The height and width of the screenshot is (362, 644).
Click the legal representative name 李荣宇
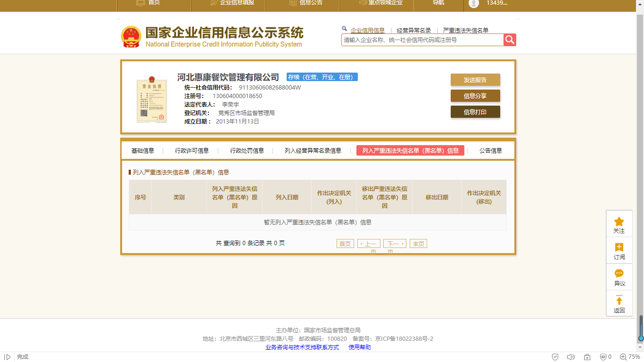click(231, 105)
